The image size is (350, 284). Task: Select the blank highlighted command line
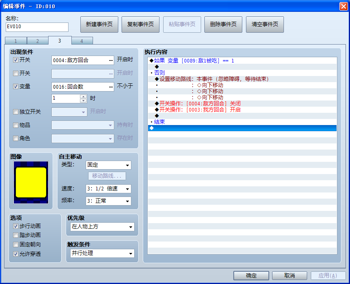[x=242, y=128]
